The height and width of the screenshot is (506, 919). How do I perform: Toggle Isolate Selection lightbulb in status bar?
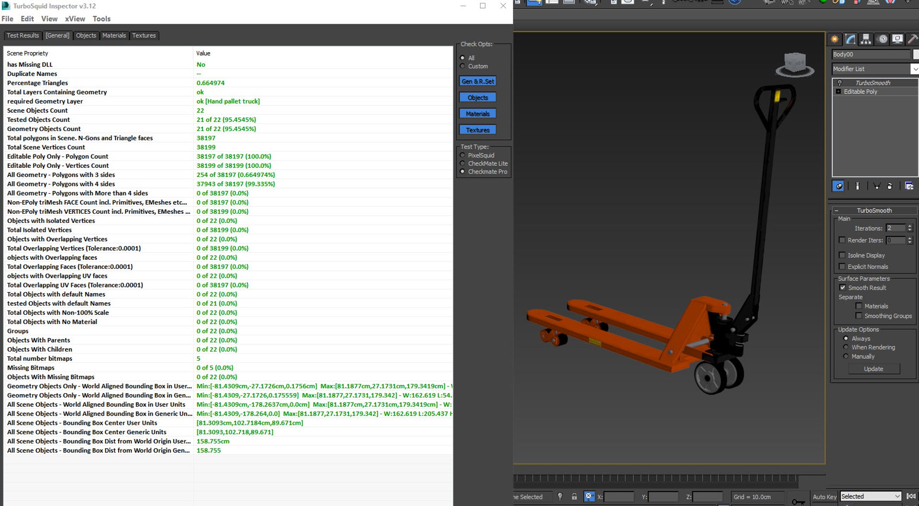(x=560, y=496)
